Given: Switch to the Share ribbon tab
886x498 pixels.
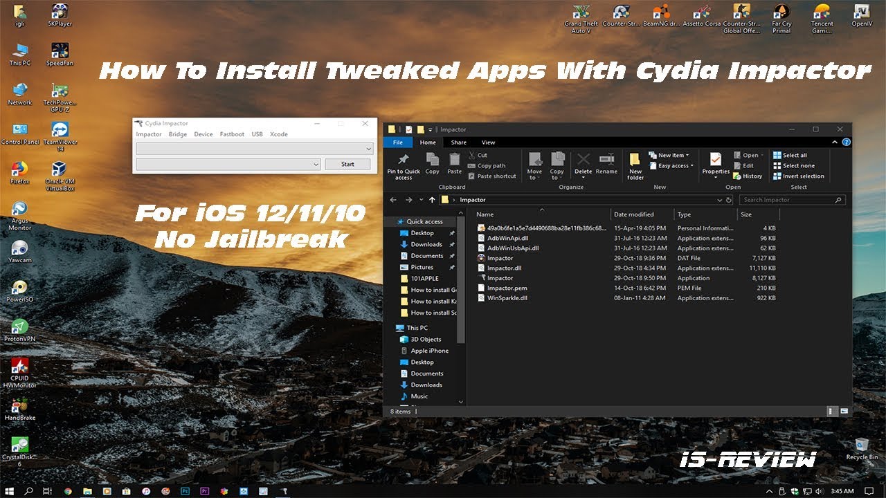Looking at the screenshot, I should tap(458, 142).
